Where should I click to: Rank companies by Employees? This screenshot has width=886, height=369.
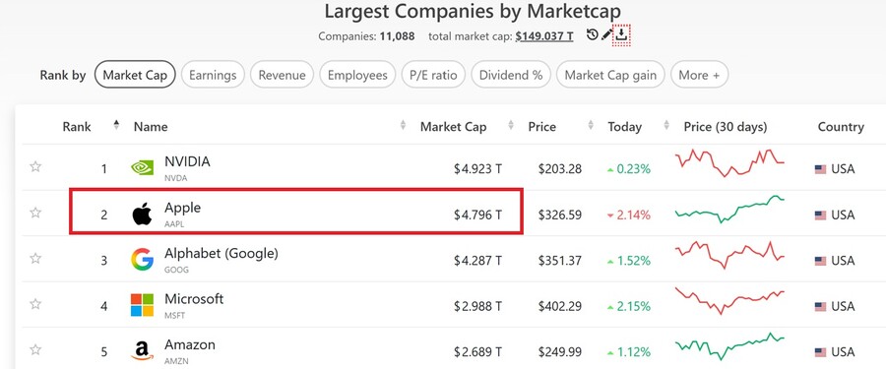[357, 75]
